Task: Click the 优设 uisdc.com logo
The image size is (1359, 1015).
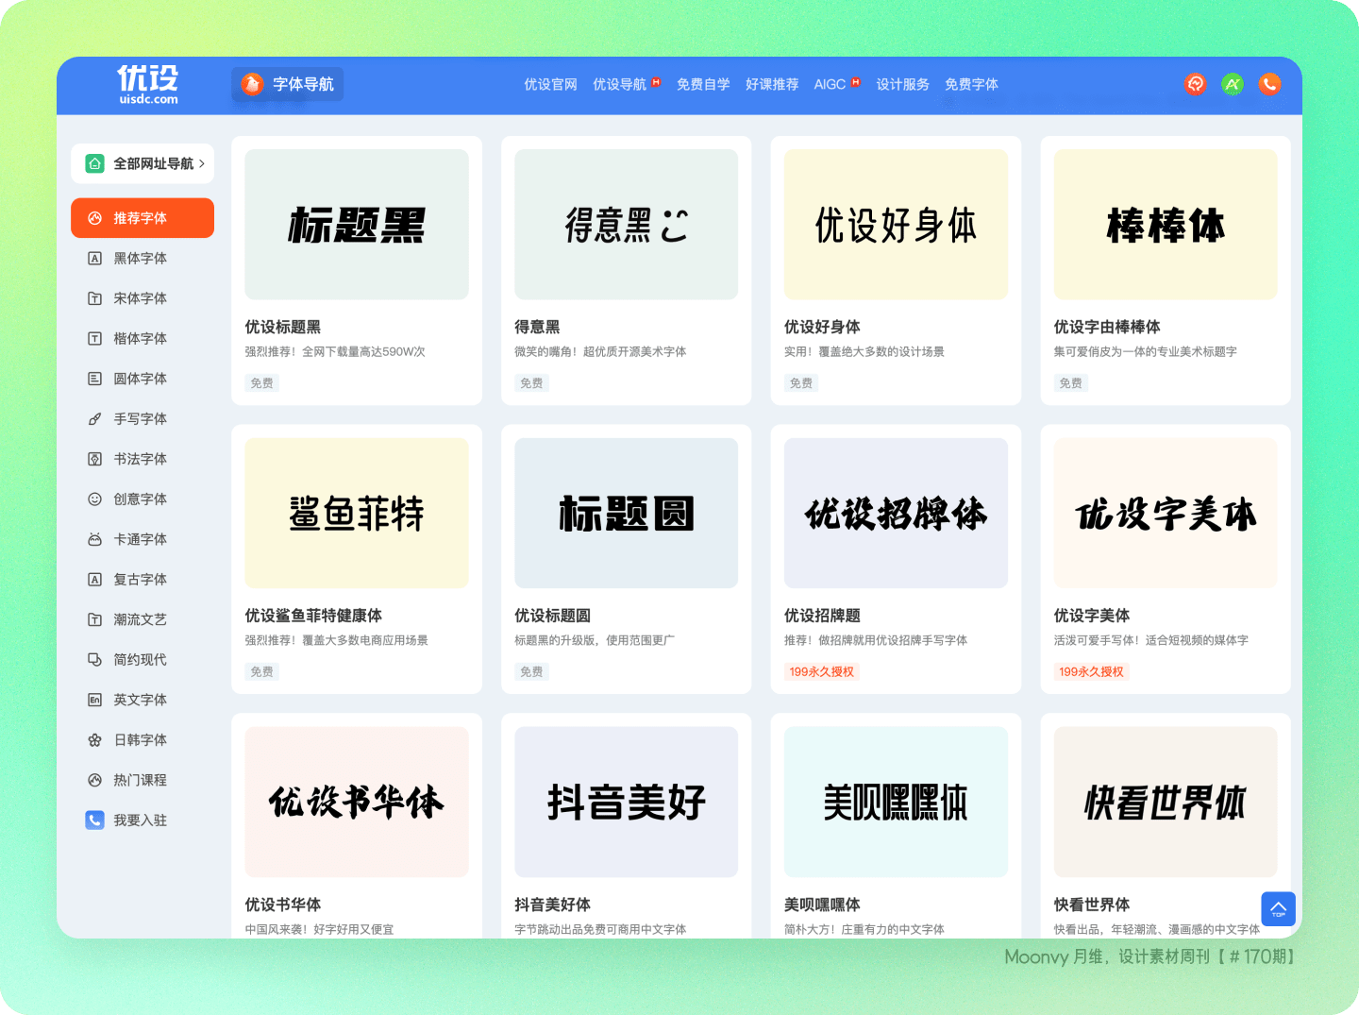Action: coord(148,85)
